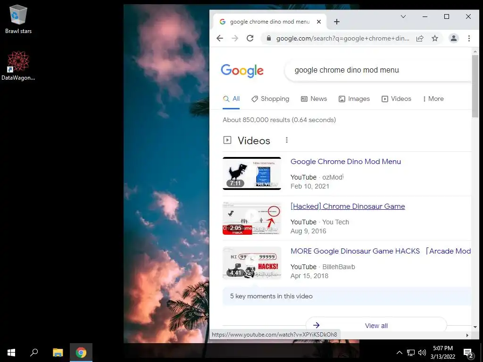Show hidden system tray icons

[x=399, y=353]
